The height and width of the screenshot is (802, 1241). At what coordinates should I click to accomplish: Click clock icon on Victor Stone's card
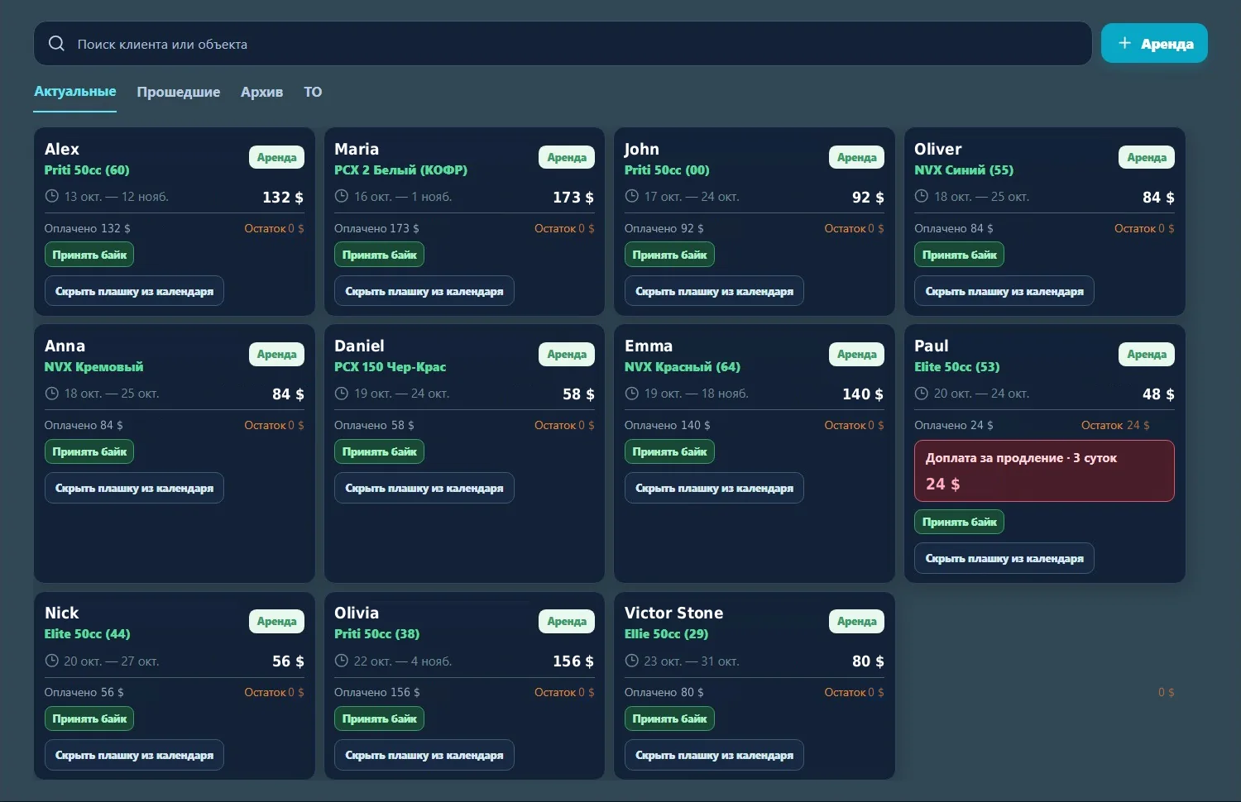point(631,661)
